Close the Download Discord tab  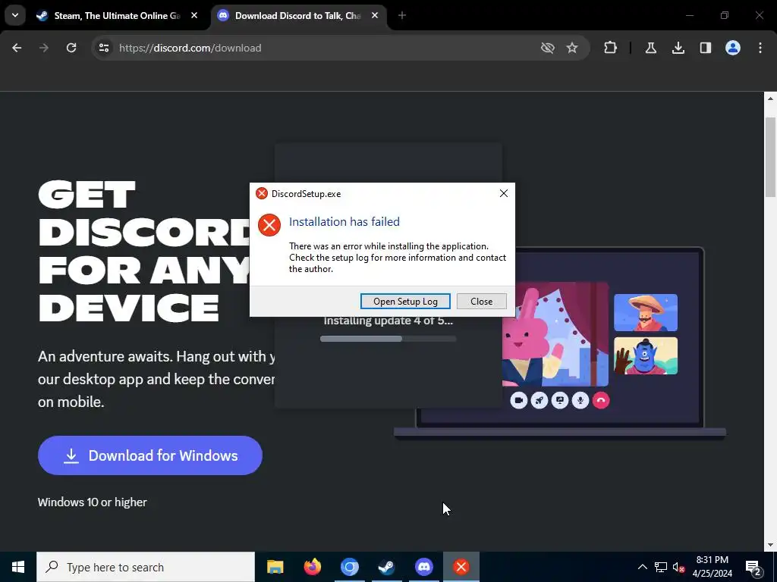(375, 16)
